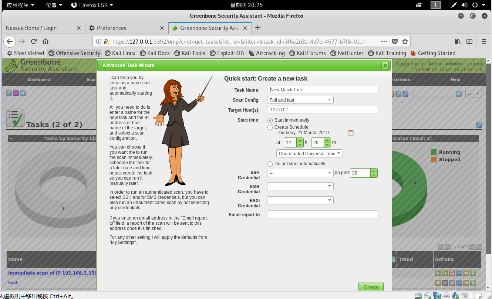Click the workspace switcher showing 1
The height and width of the screenshot is (299, 492).
435,5
